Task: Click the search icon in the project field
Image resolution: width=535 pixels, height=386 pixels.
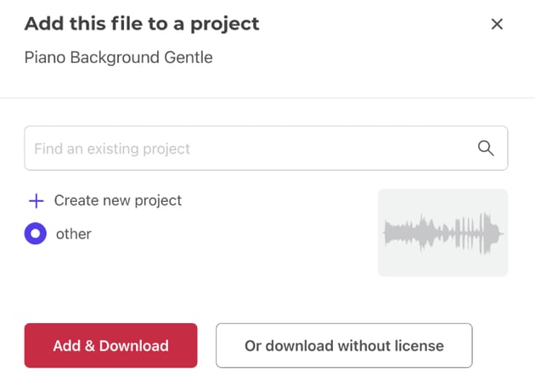Action: point(486,148)
